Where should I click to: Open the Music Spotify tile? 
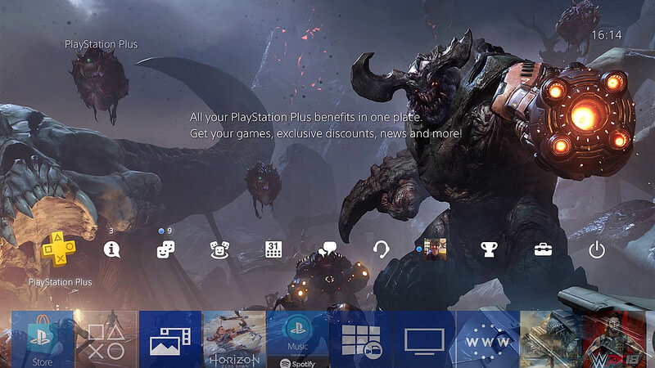point(297,339)
